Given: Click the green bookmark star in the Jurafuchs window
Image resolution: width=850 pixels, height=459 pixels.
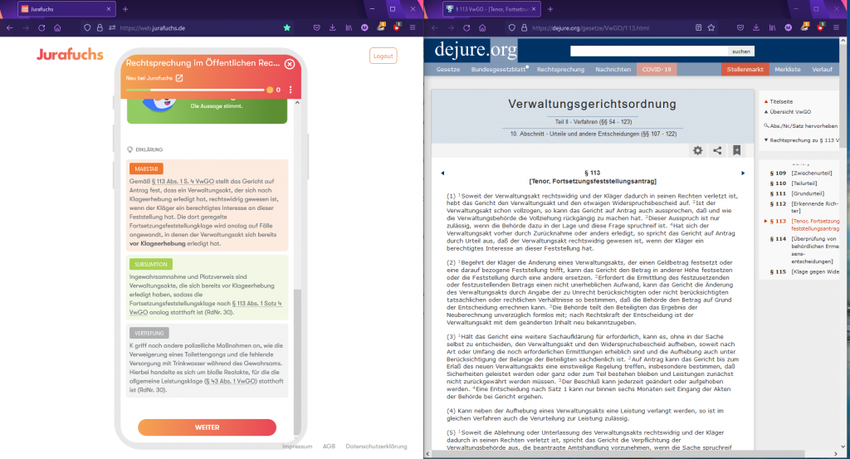Looking at the screenshot, I should (x=287, y=27).
